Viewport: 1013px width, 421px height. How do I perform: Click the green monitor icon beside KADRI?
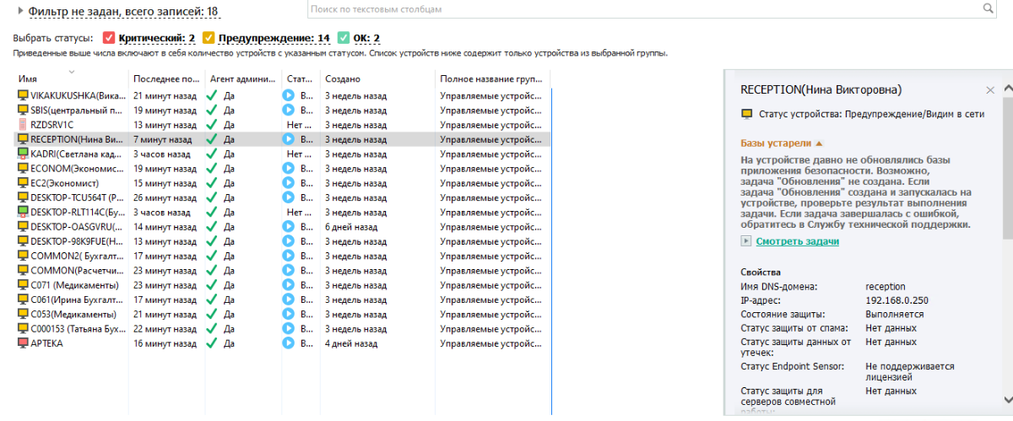[x=23, y=154]
